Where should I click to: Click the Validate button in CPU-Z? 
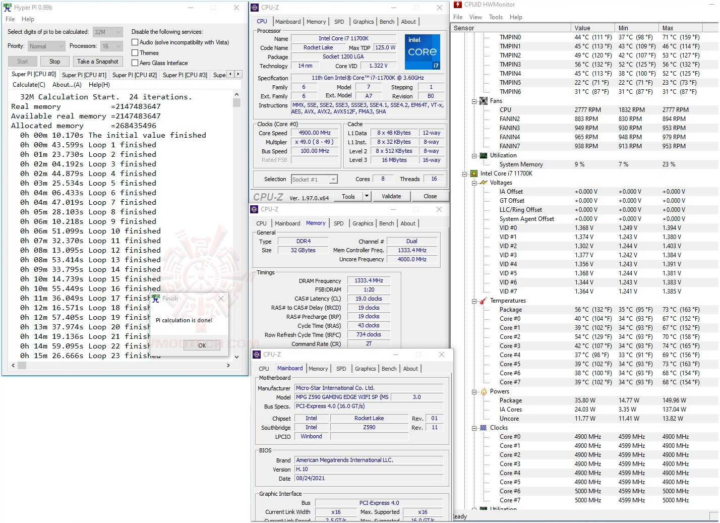coord(391,196)
